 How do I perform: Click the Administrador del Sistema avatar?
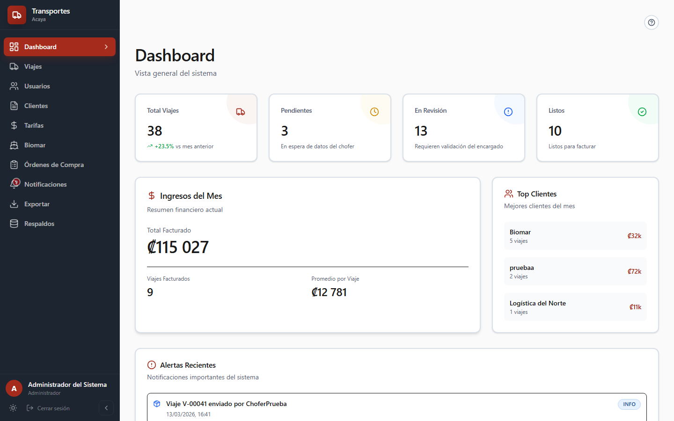coord(14,388)
